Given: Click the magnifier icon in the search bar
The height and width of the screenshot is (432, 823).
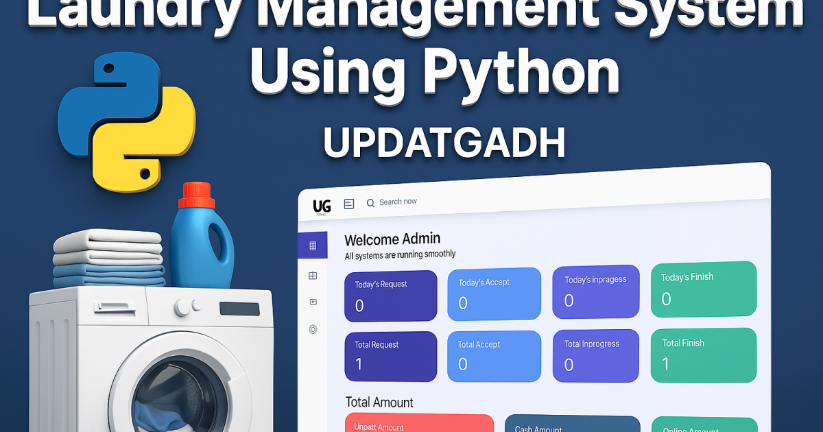Looking at the screenshot, I should pos(370,203).
